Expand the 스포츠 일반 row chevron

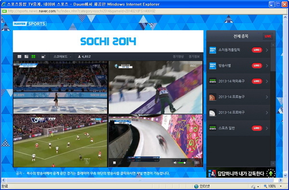point(267,128)
